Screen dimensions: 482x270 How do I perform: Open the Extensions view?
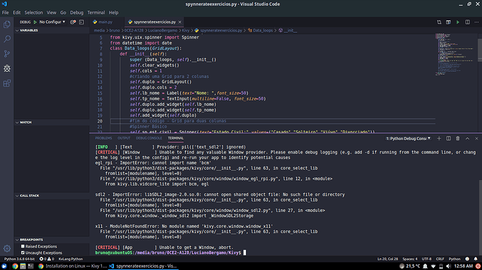pyautogui.click(x=7, y=83)
